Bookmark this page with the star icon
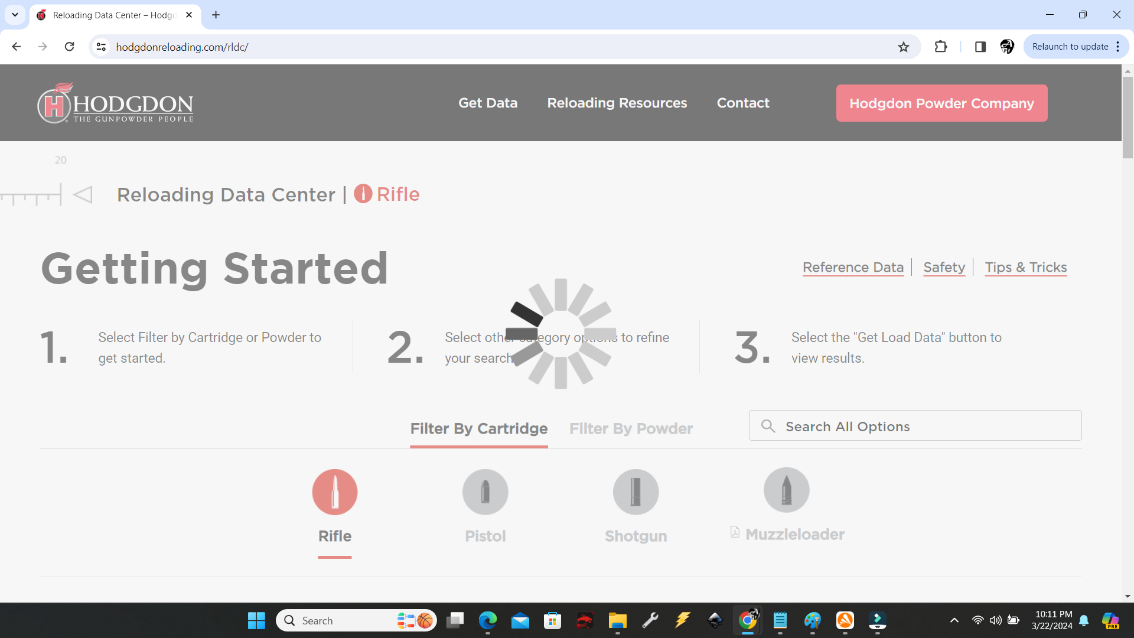1134x638 pixels. point(904,47)
